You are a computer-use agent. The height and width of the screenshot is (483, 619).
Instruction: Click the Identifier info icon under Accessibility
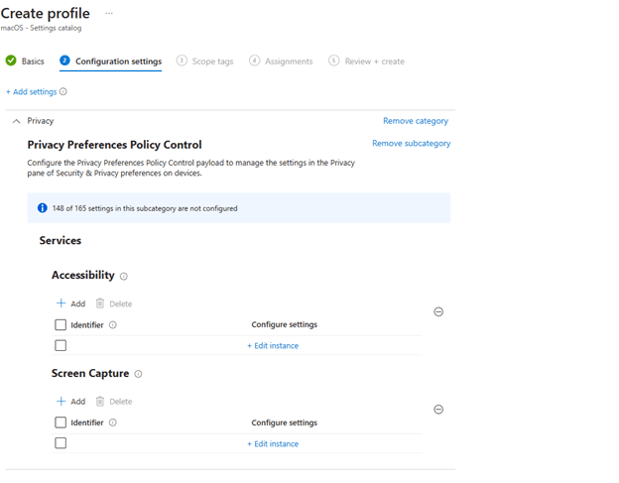(112, 325)
